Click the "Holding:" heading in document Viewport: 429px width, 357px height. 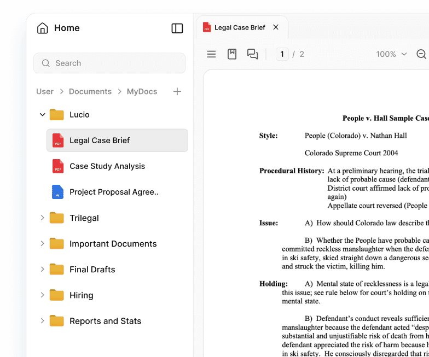pyautogui.click(x=274, y=284)
